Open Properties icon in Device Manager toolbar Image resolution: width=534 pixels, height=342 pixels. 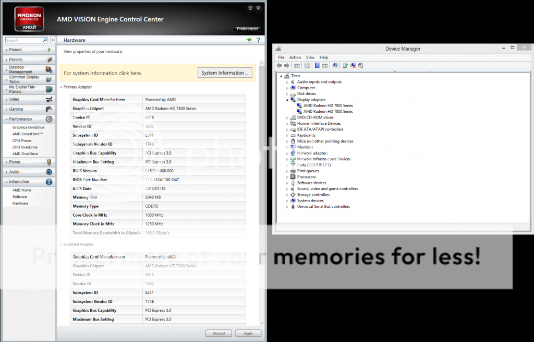click(x=307, y=65)
